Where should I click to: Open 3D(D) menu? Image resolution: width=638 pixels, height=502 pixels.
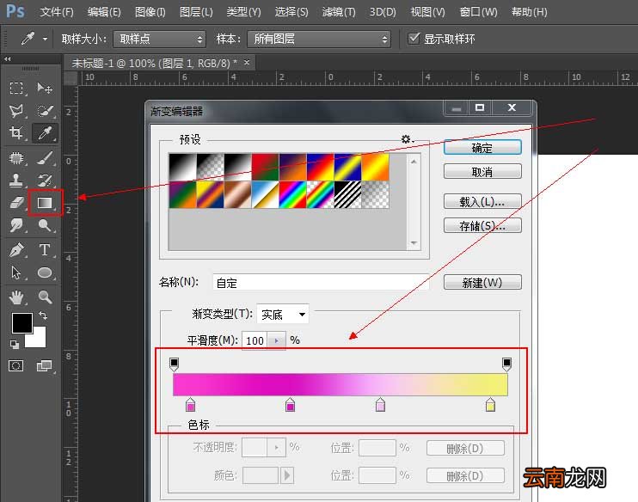click(x=383, y=12)
